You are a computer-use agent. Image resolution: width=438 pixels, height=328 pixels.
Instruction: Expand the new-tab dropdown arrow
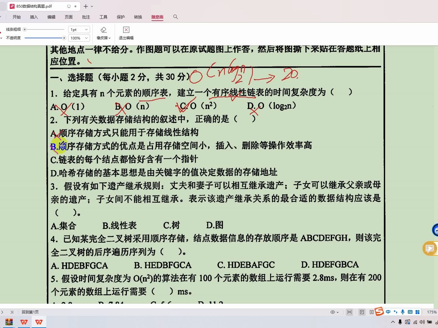92,6
